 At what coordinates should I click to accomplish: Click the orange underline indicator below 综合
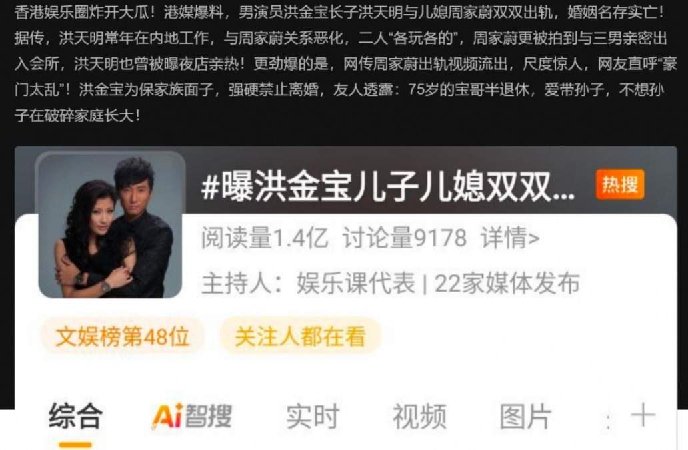click(75, 445)
